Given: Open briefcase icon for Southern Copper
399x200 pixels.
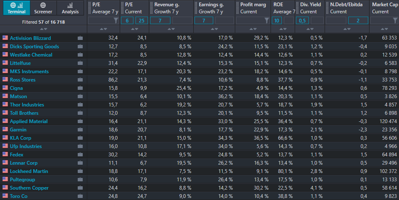Looking at the screenshot, I should (x=80, y=188).
